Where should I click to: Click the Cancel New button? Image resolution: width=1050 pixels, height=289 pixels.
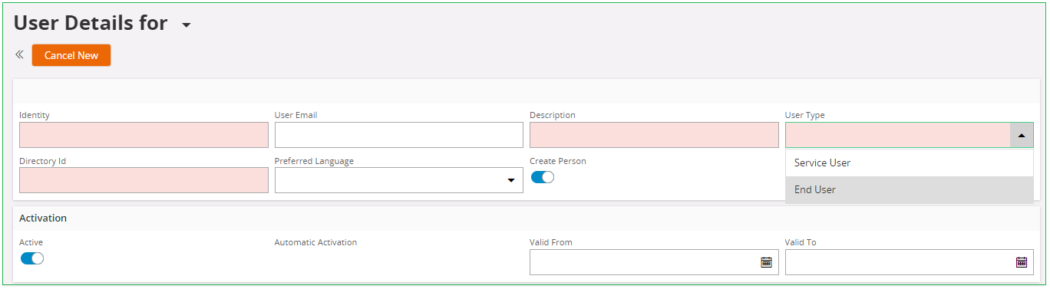pyautogui.click(x=71, y=55)
